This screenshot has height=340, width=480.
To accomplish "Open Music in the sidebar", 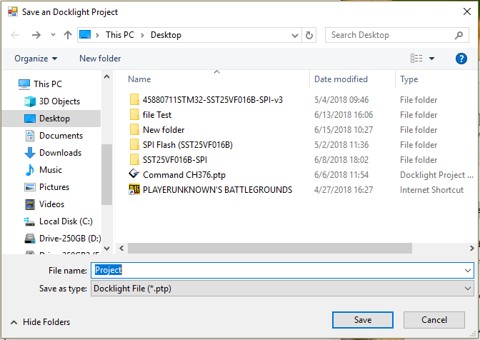I will coord(51,170).
